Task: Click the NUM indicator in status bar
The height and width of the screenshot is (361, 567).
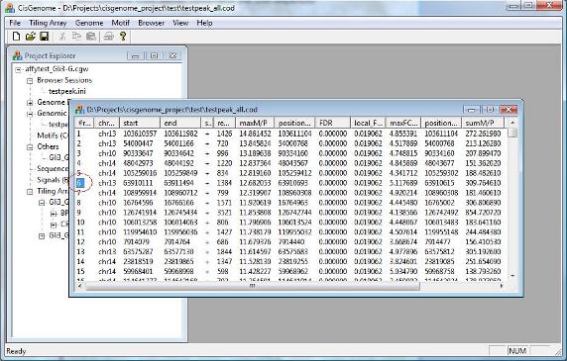Action: click(x=517, y=350)
